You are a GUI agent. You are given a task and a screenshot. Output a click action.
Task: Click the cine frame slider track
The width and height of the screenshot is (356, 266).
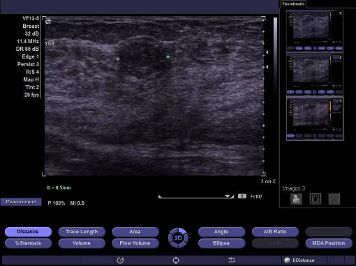(x=196, y=197)
